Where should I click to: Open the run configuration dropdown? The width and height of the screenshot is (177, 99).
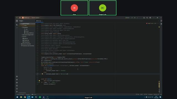[128, 18]
